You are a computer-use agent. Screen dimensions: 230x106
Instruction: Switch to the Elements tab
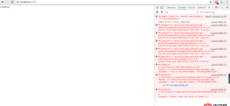tap(171, 8)
